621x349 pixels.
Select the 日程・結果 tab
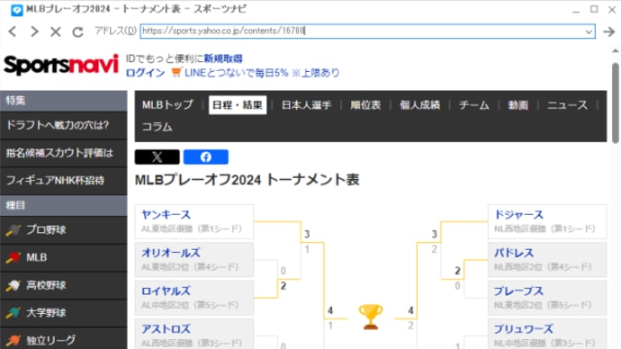238,105
